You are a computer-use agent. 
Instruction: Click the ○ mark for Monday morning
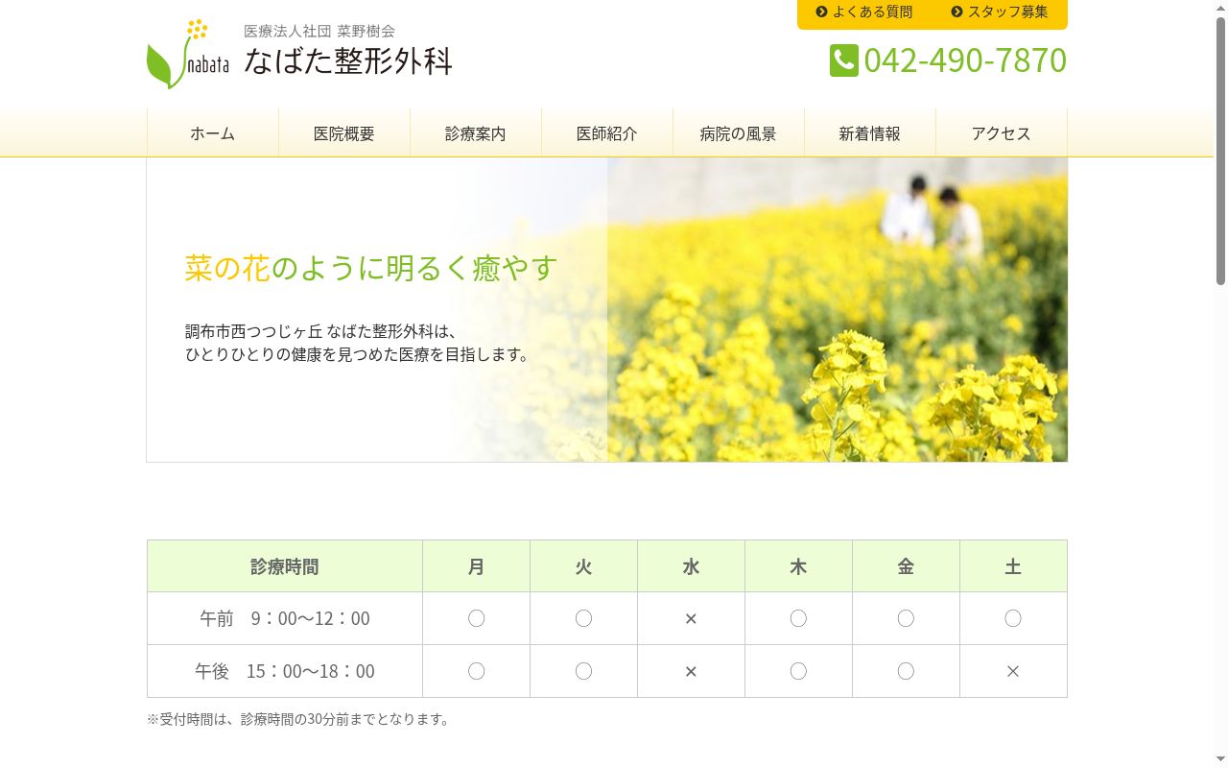click(x=477, y=618)
